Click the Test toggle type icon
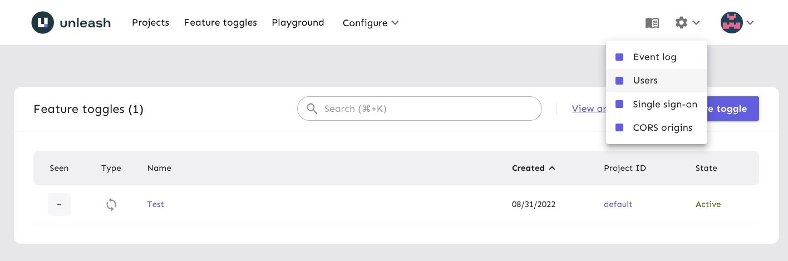Screen dimensions: 788x261 pos(111,205)
